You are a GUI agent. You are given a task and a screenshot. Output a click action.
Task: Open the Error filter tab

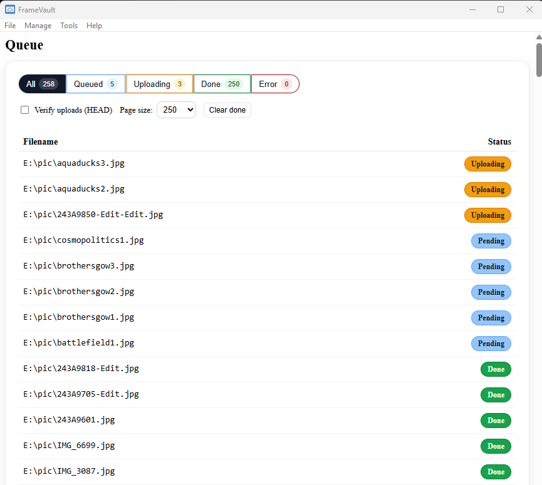pyautogui.click(x=275, y=84)
